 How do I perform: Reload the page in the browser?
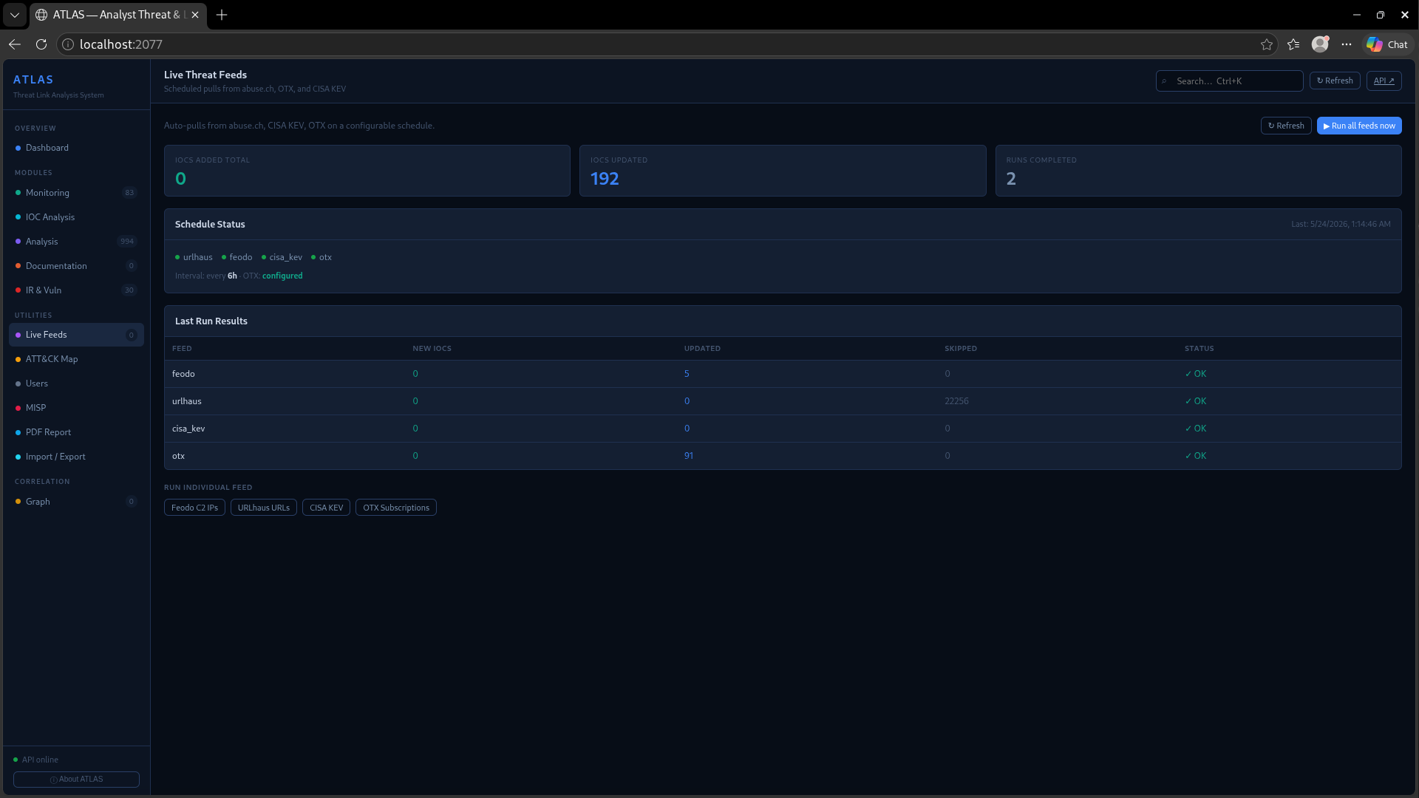(41, 44)
